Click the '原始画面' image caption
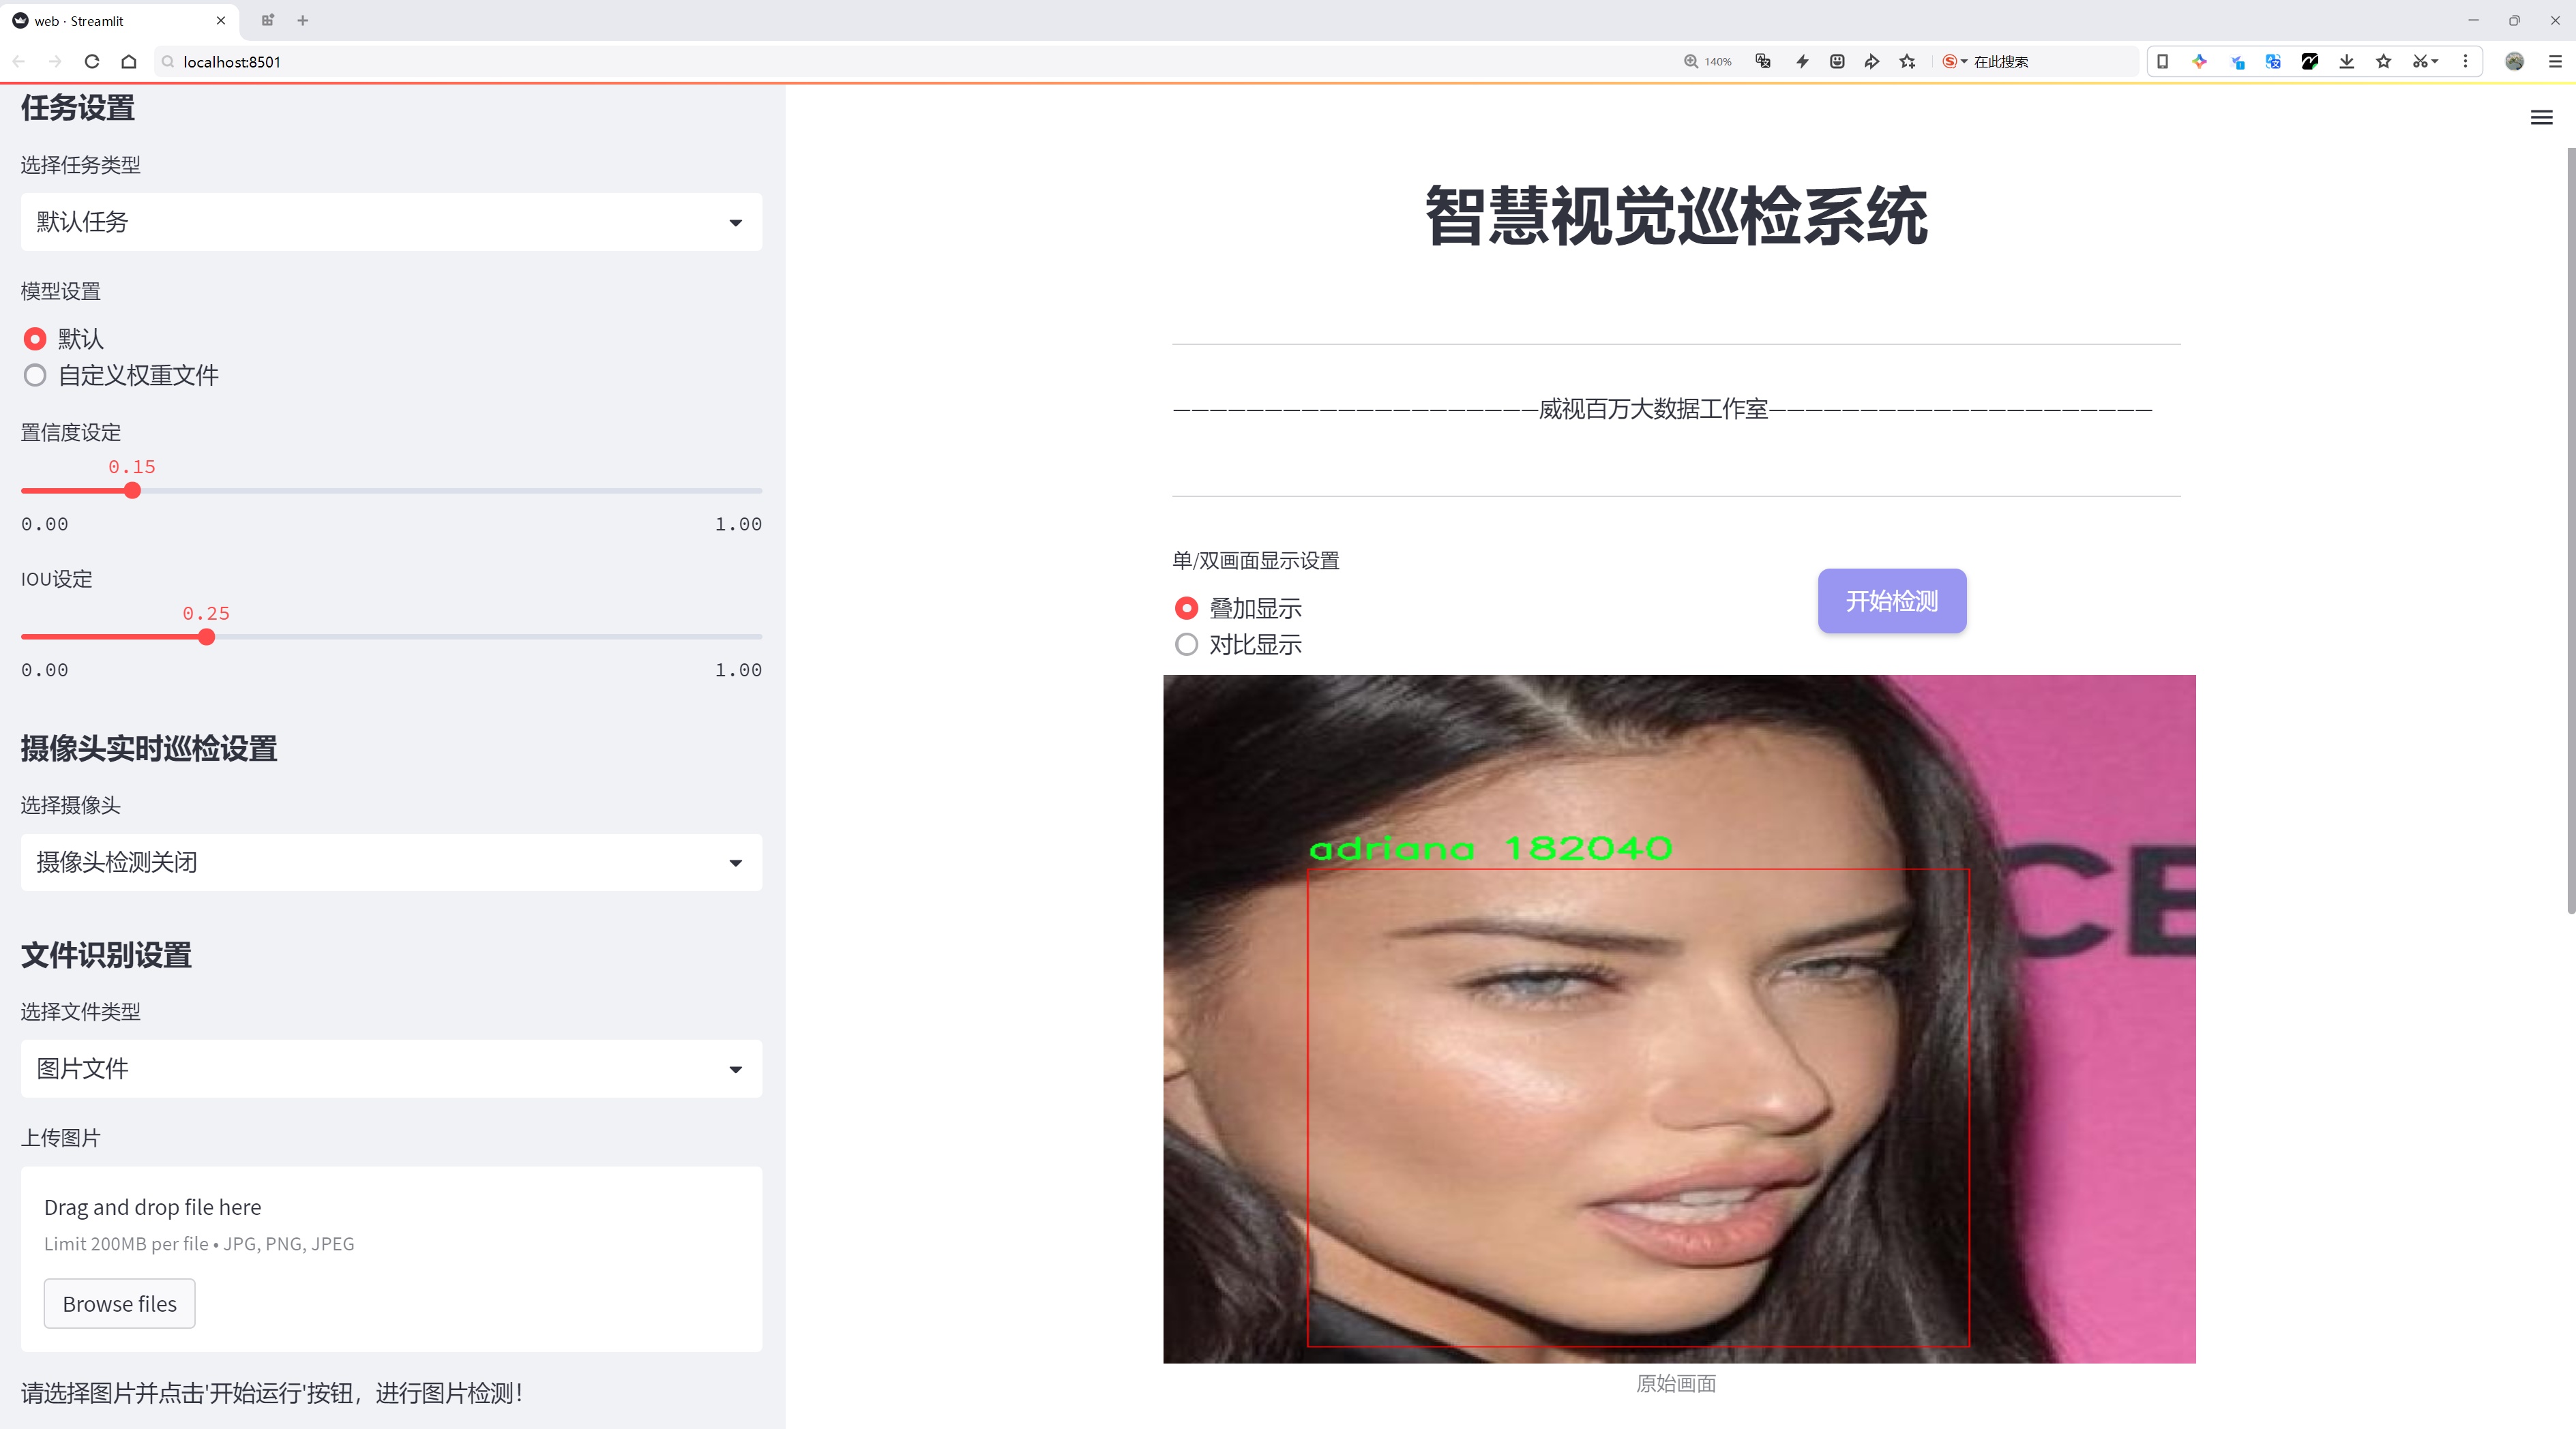2576x1429 pixels. tap(1676, 1384)
